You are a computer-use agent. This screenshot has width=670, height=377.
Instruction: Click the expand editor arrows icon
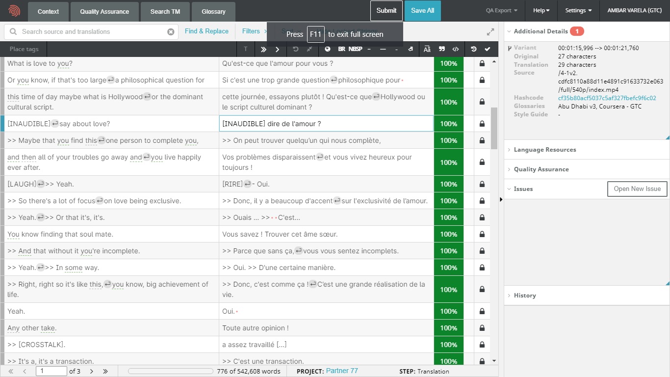point(490,32)
